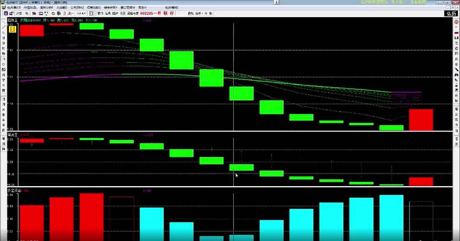Open the 图形分析 menu

click(x=46, y=7)
